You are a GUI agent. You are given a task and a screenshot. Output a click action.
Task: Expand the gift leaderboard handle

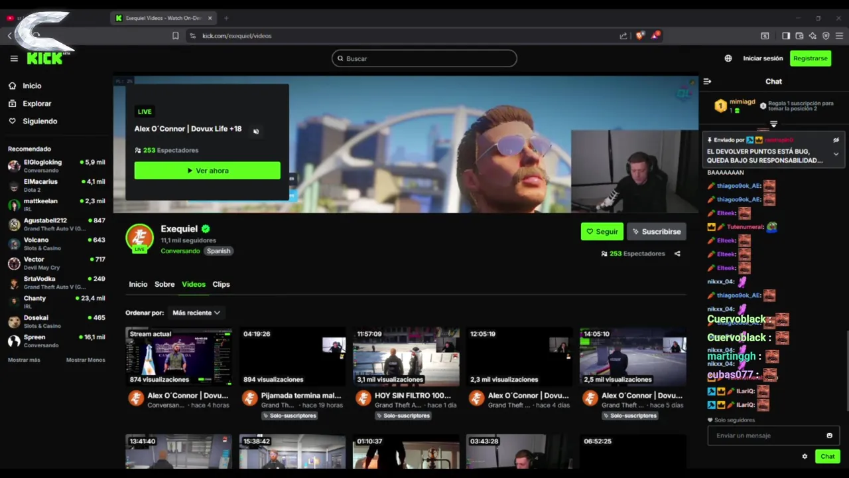[x=773, y=124]
